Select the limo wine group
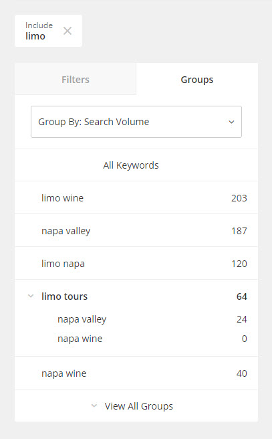 click(136, 198)
